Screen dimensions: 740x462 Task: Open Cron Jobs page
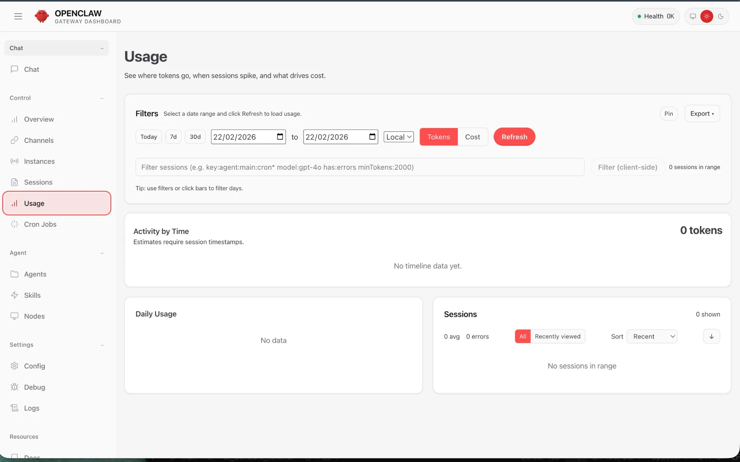point(57,224)
